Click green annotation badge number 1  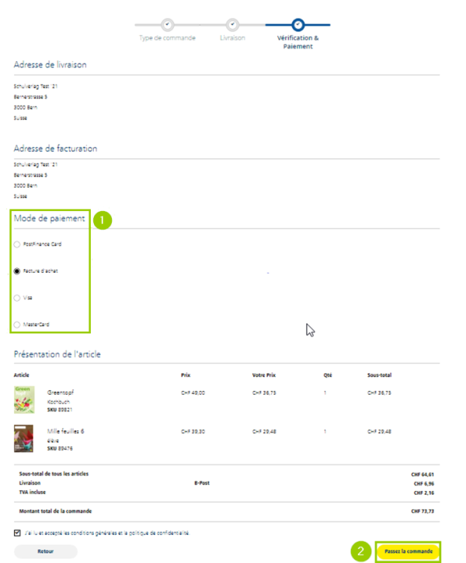(103, 219)
